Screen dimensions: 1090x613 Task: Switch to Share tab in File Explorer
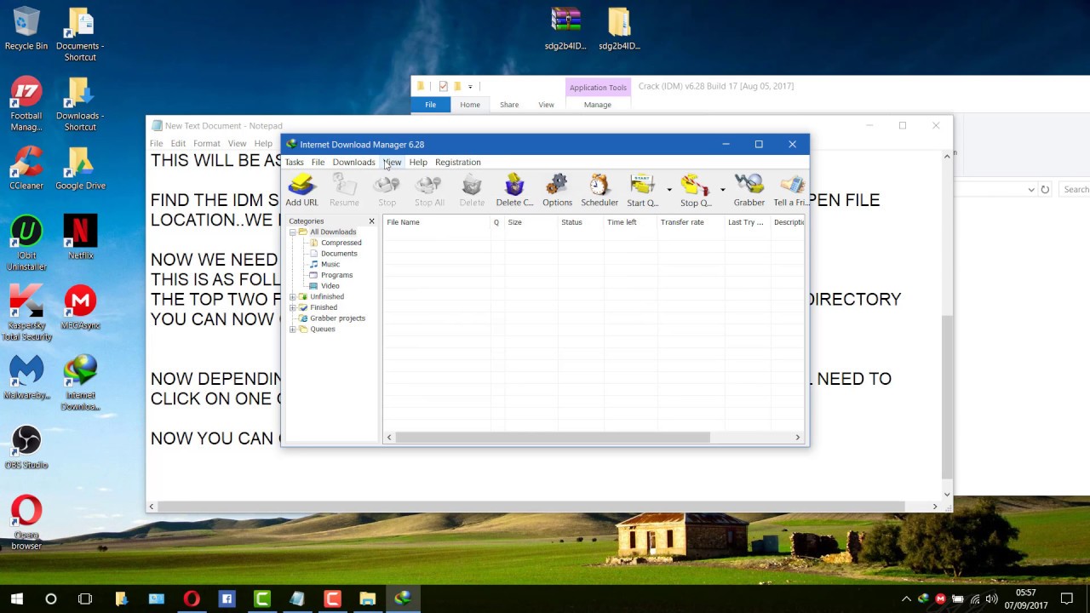509,105
